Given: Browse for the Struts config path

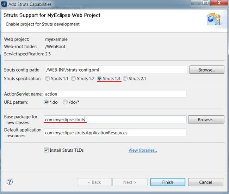Looking at the screenshot, I should pos(207,70).
